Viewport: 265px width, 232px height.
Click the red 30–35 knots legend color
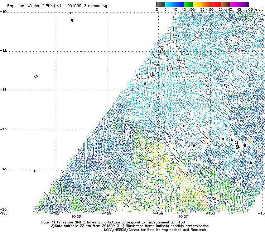click(x=216, y=4)
